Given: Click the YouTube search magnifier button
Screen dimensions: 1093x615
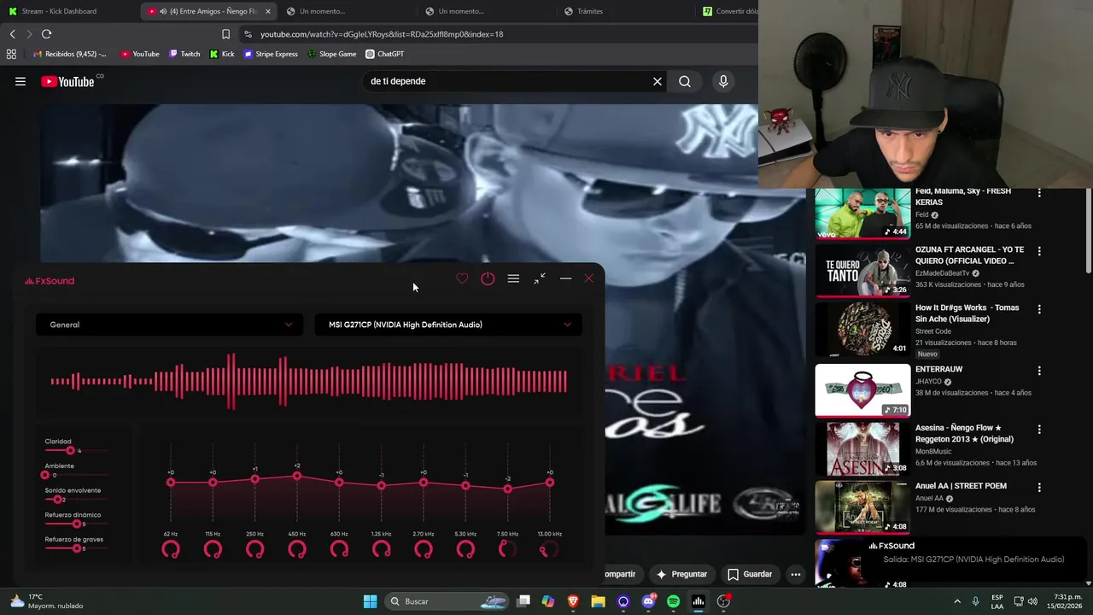Looking at the screenshot, I should coord(685,81).
